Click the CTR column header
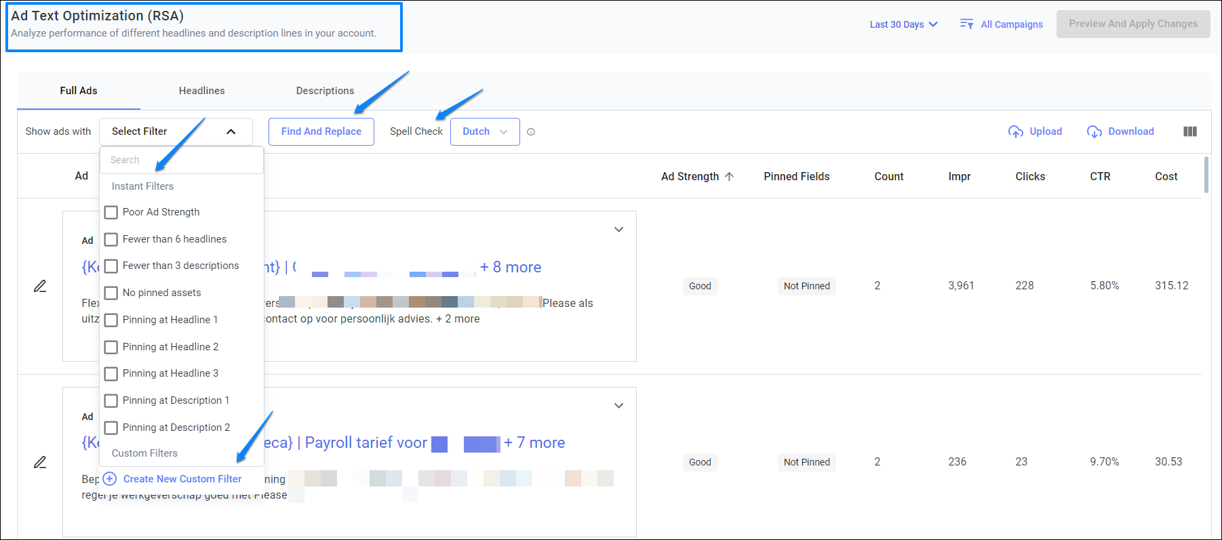This screenshot has width=1222, height=540. coord(1100,176)
